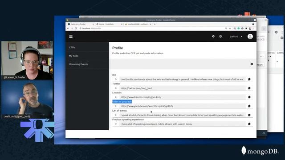Open kebab menu in background window
The height and width of the screenshot is (160, 285).
coord(282,32)
